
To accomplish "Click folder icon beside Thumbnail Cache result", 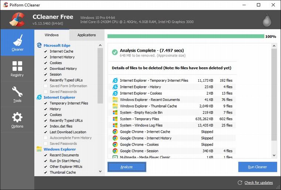I will click(x=115, y=106).
